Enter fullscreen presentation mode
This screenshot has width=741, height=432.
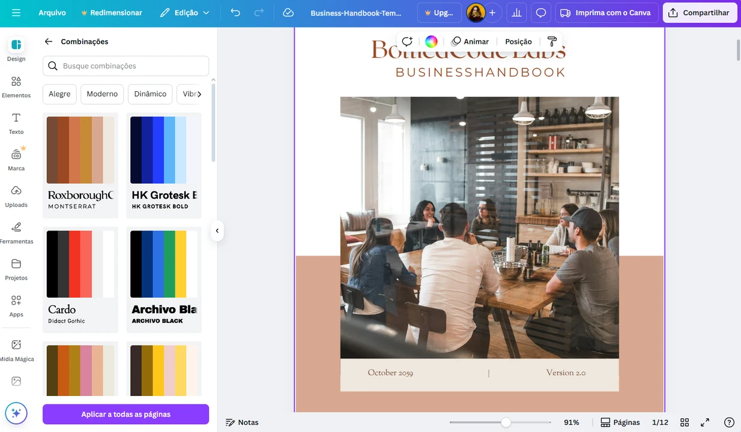tap(705, 422)
